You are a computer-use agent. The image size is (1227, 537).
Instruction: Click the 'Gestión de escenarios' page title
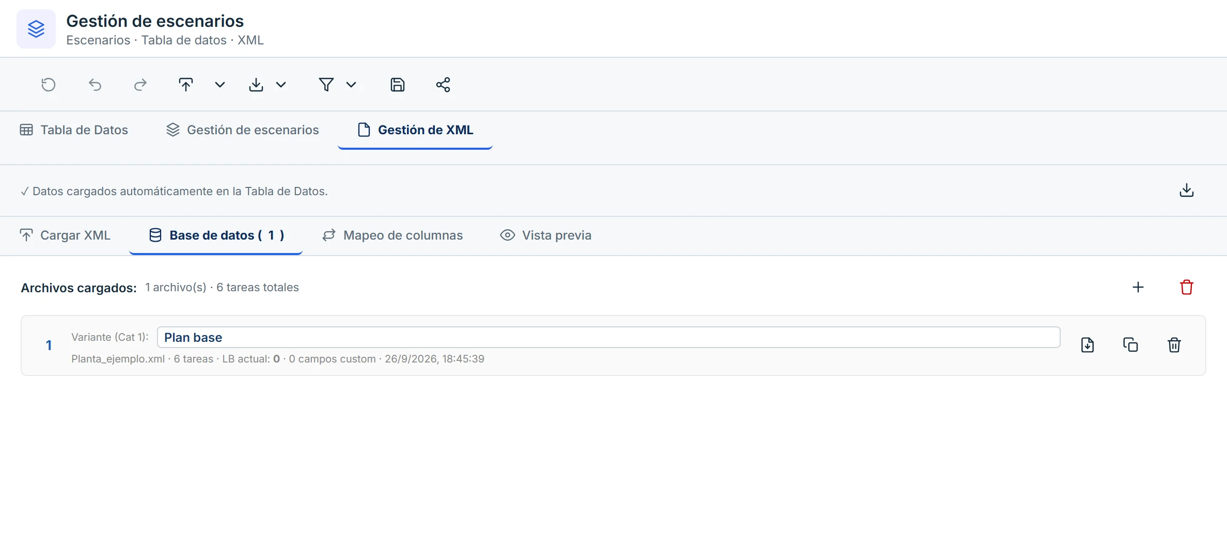[x=155, y=21]
